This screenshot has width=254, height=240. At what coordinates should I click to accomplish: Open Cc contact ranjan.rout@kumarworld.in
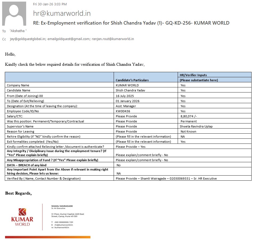click(x=113, y=39)
